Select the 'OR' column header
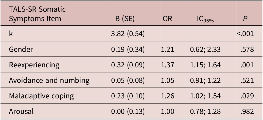 (x=167, y=19)
